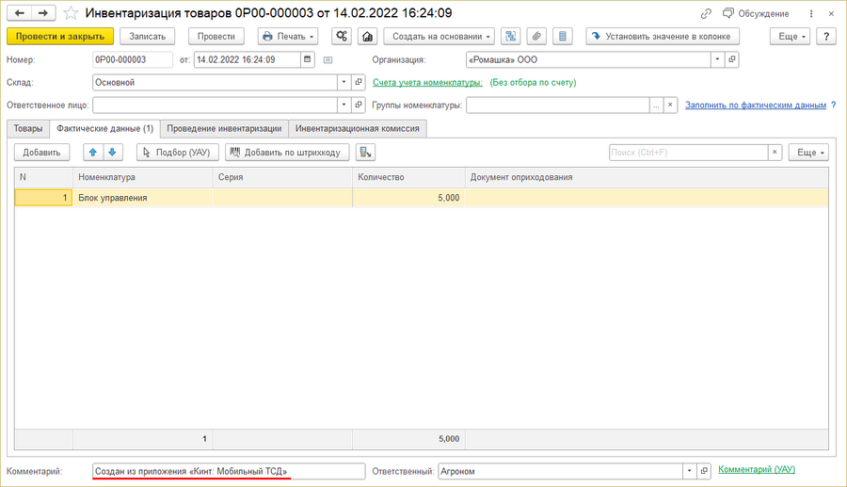The width and height of the screenshot is (847, 487).
Task: Clear the Группы номенклатуры field
Action: coord(670,105)
